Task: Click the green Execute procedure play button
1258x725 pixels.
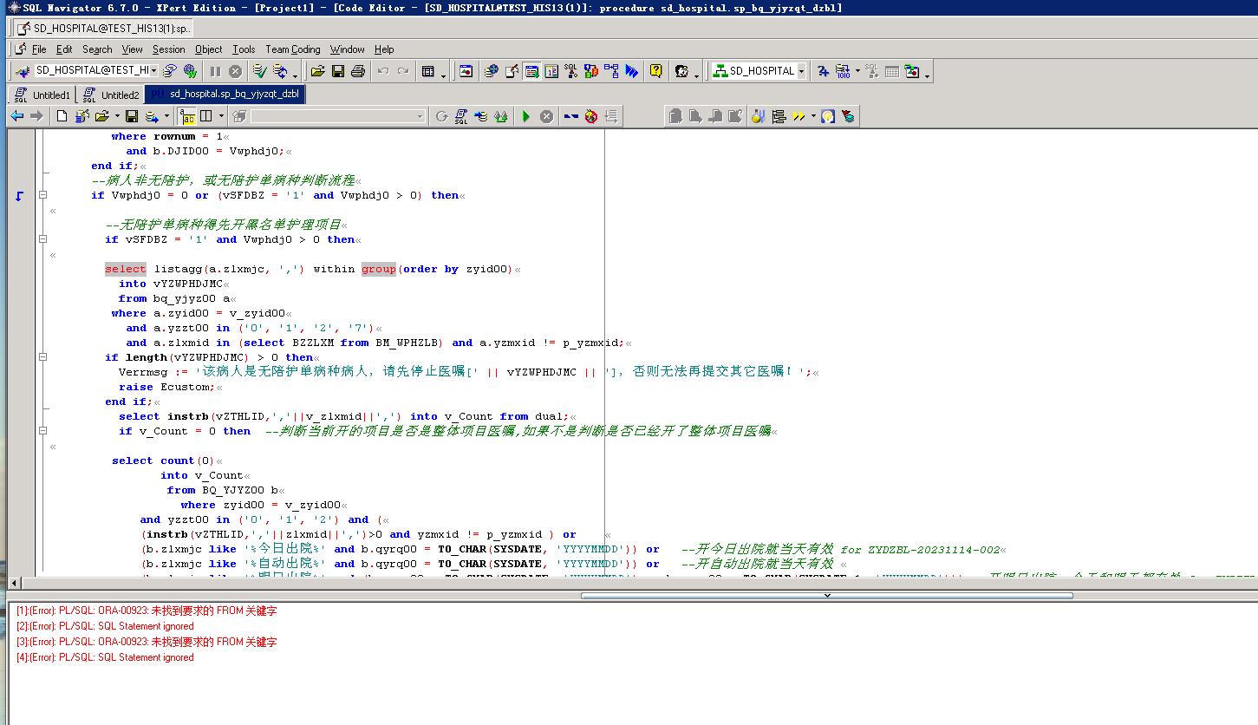Action: [525, 116]
